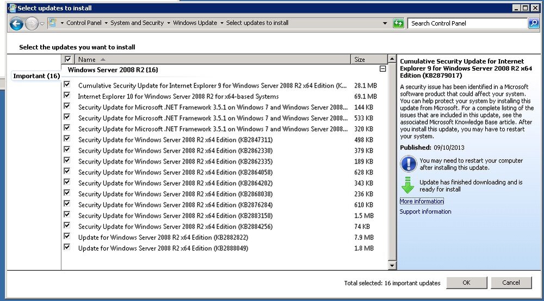
Task: Open address bar history dropdown
Action: pyautogui.click(x=385, y=23)
